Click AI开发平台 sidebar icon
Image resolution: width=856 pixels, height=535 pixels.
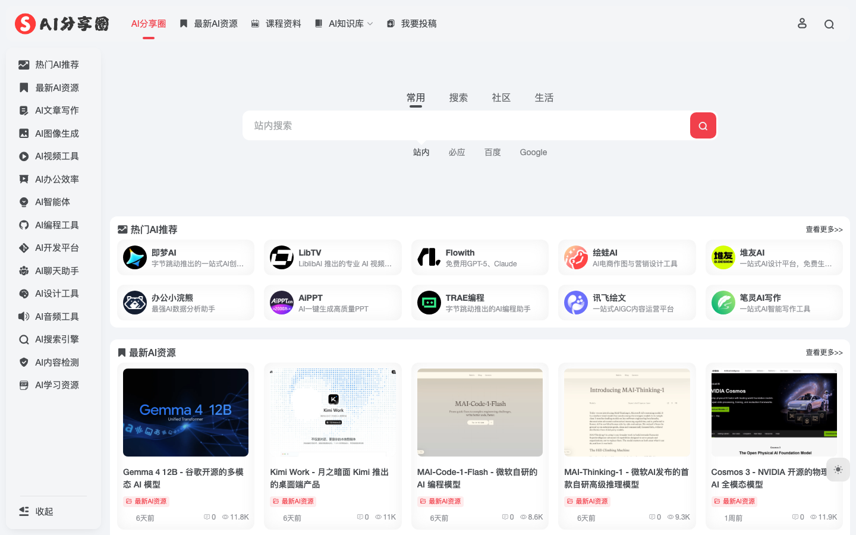click(24, 248)
